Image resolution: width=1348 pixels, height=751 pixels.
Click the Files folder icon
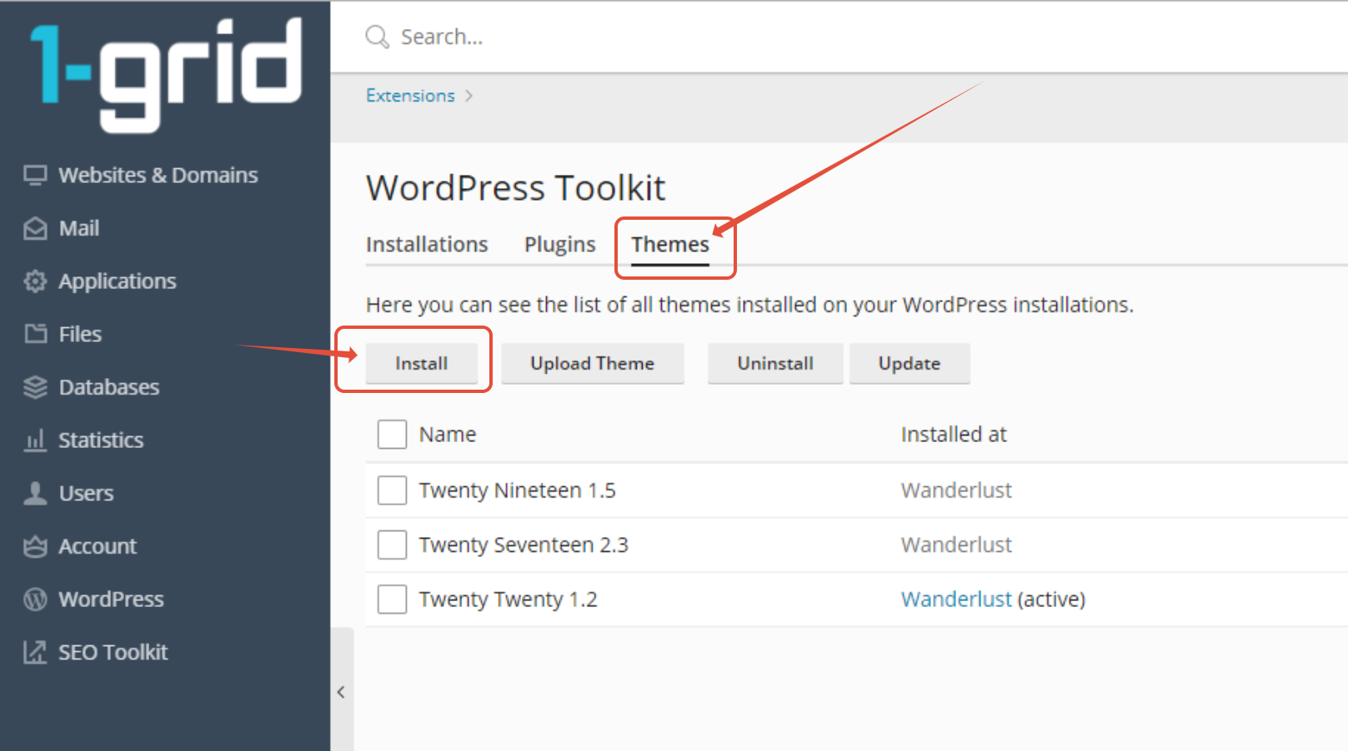pos(35,334)
